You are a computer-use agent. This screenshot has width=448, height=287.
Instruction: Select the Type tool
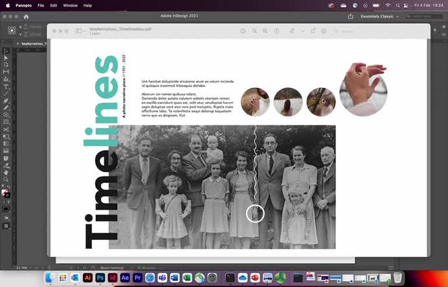6,86
